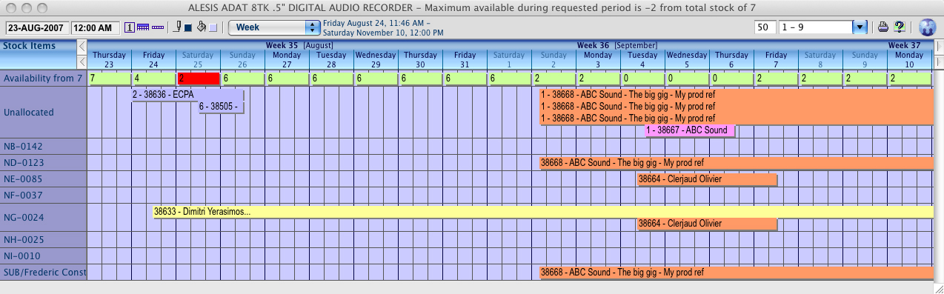Select stock item NH-0025
This screenshot has width=944, height=294.
point(44,240)
